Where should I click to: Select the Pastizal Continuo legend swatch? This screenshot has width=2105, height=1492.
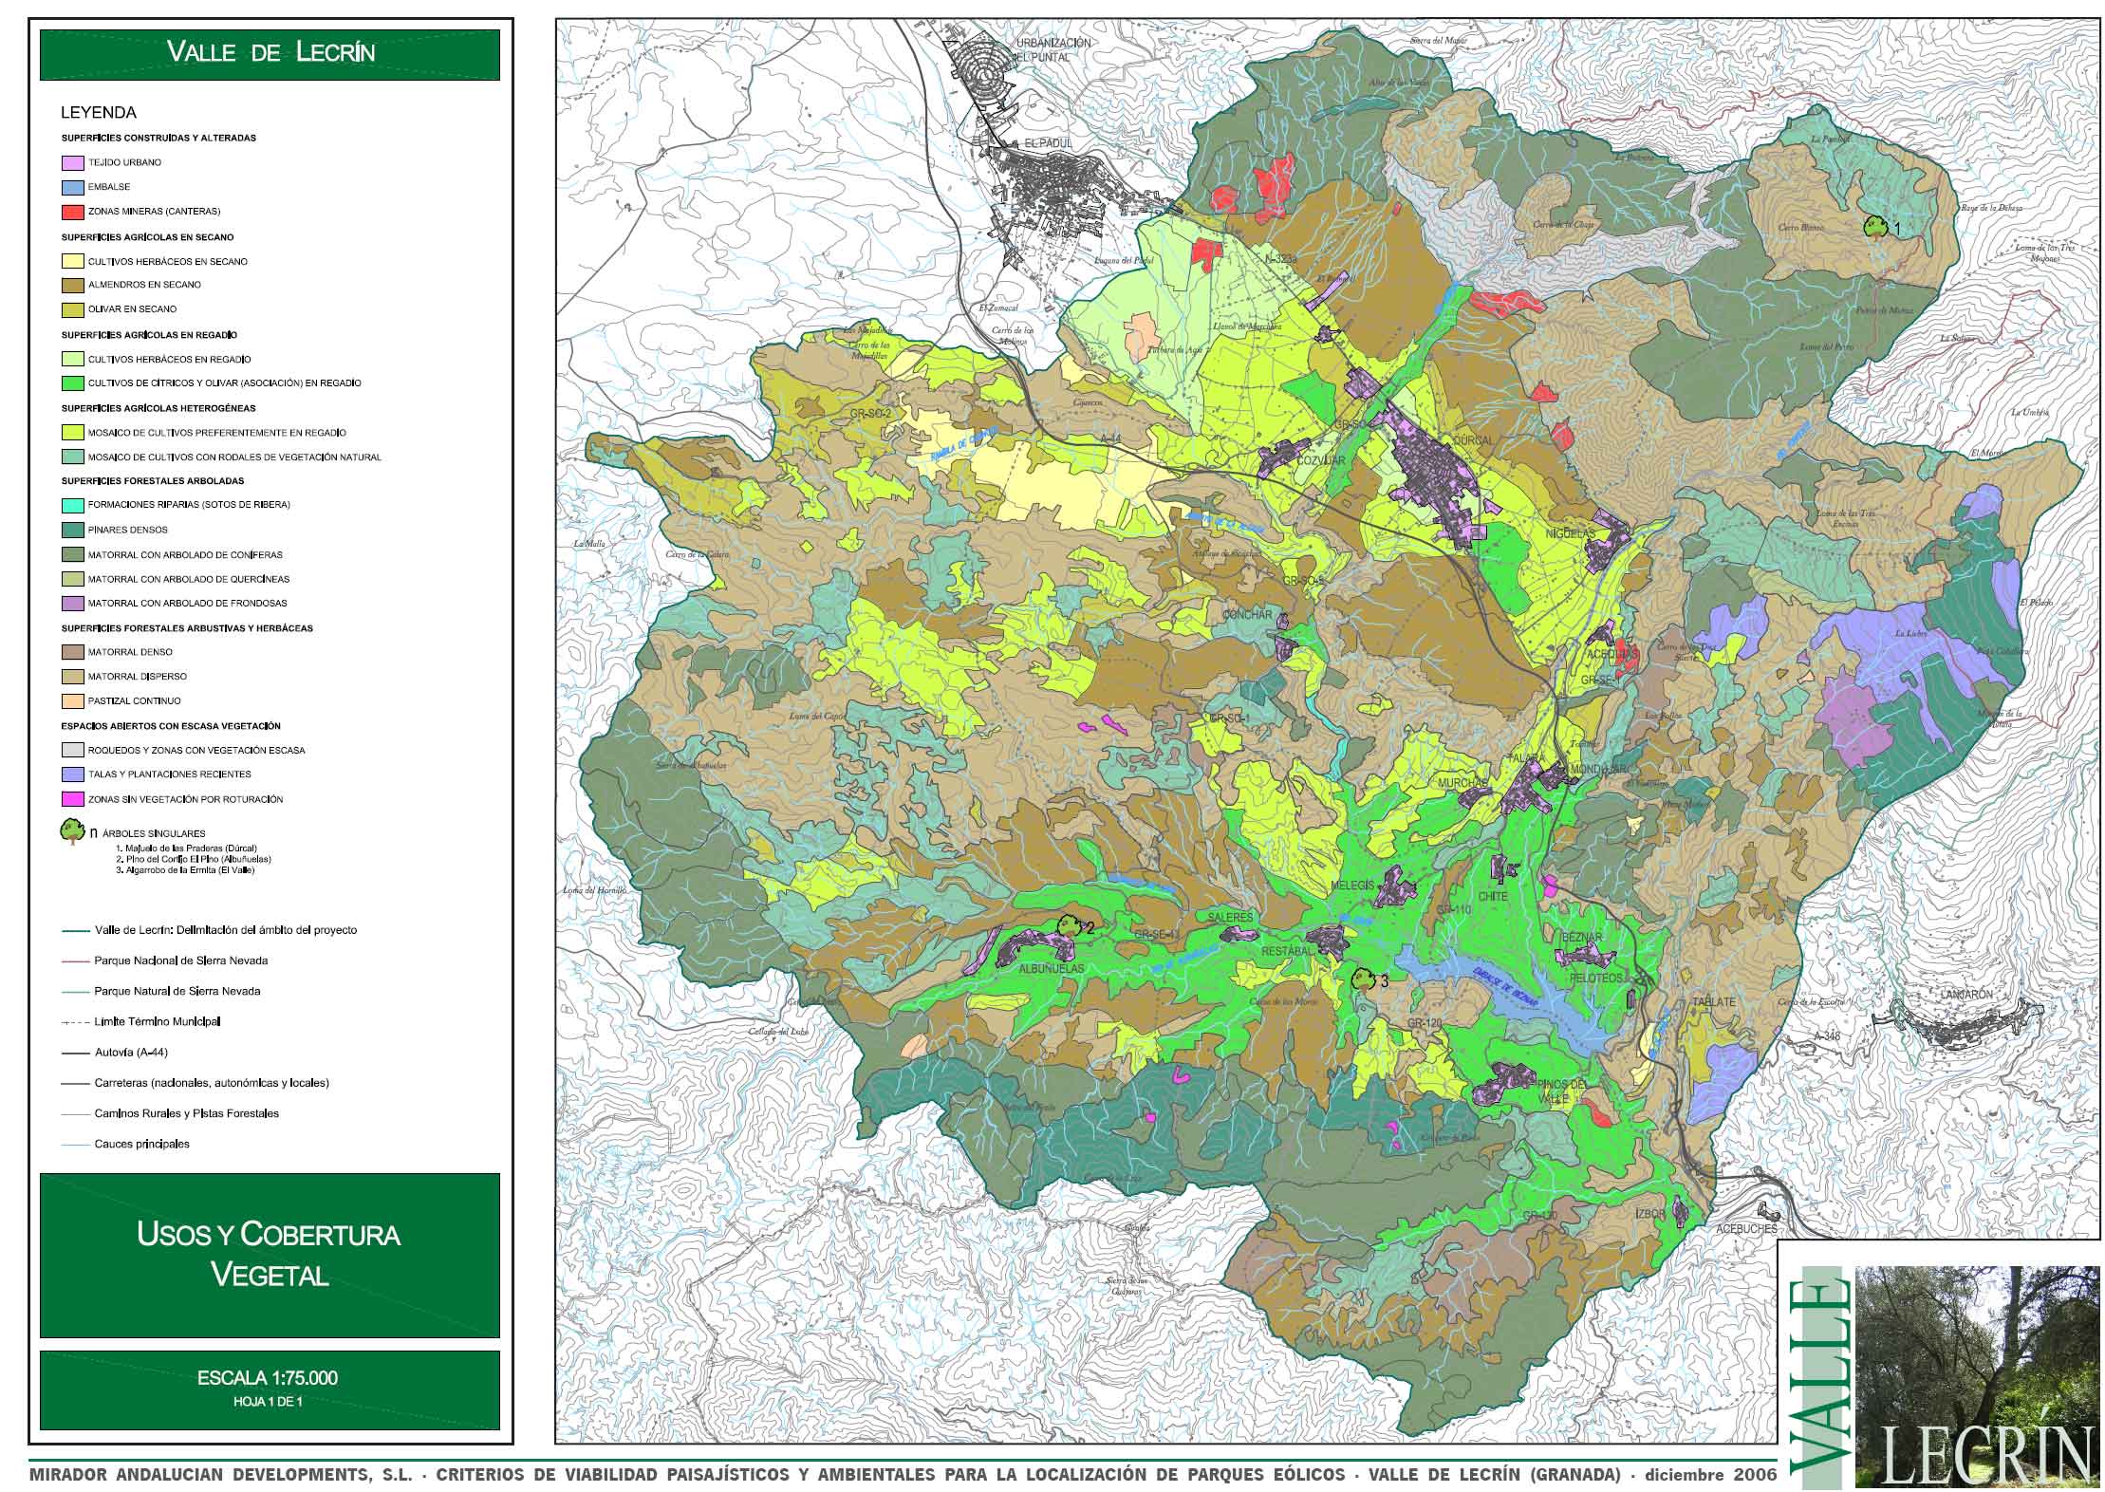72,701
